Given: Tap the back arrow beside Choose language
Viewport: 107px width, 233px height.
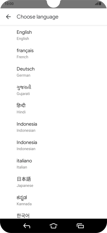Looking at the screenshot, I should point(8,17).
